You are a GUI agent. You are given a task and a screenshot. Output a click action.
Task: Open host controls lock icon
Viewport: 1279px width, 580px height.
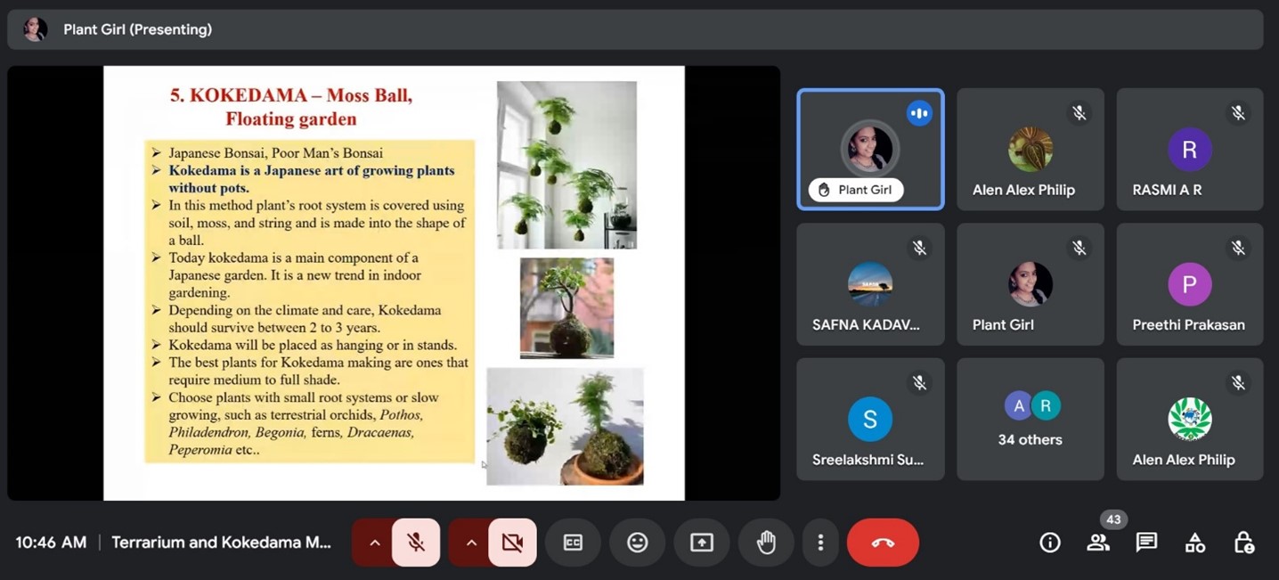1243,543
